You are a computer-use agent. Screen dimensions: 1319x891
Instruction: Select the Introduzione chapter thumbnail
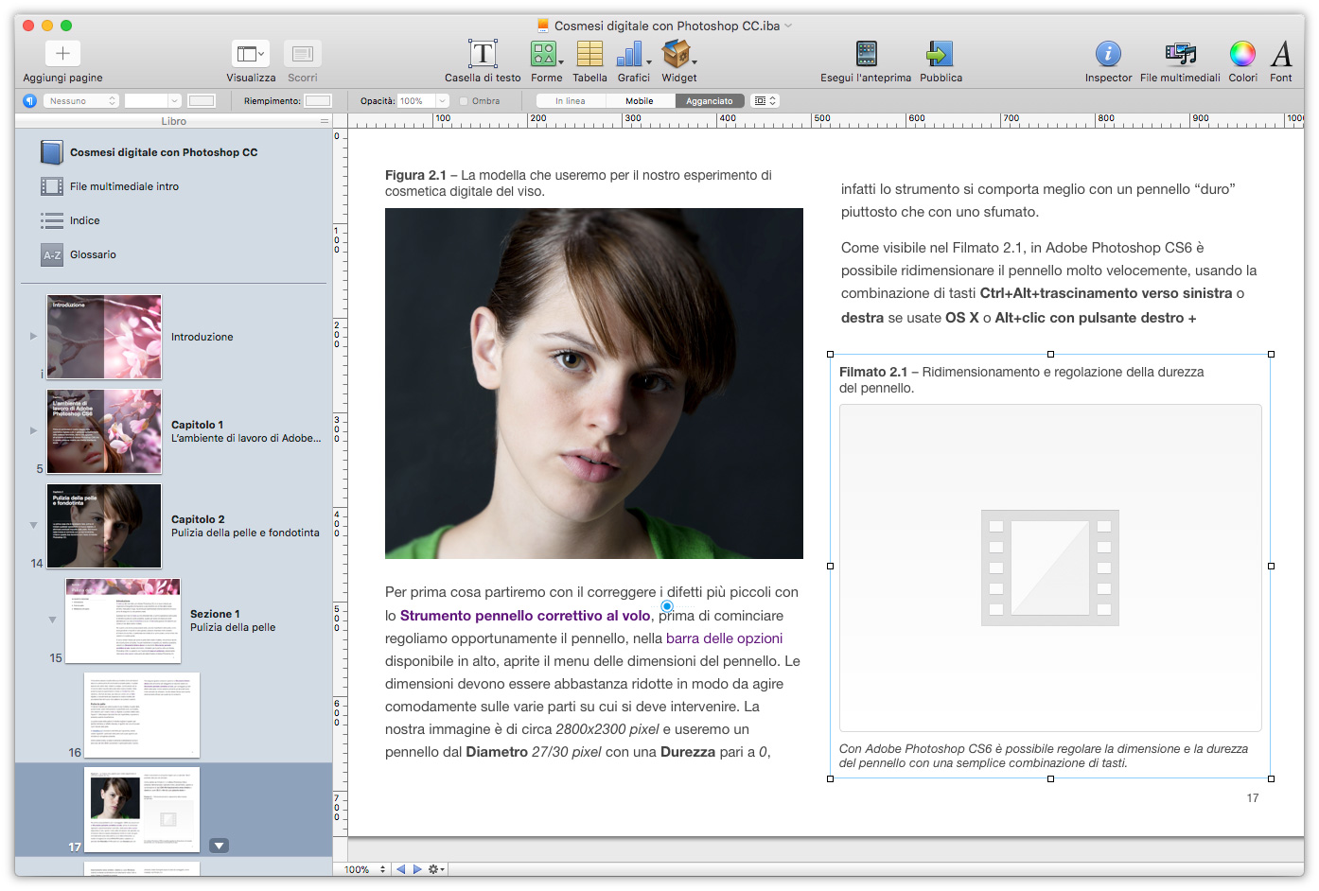104,337
